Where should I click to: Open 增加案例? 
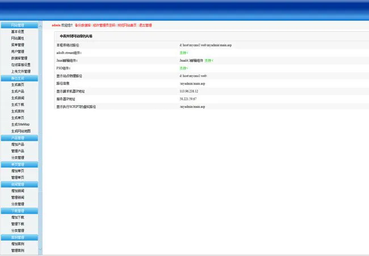click(x=18, y=244)
